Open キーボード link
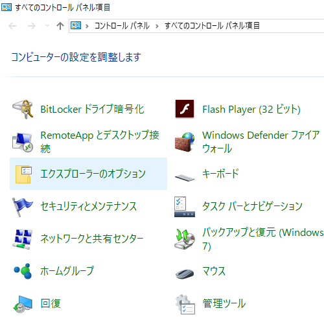Screen dimensions: 324x317 220,174
